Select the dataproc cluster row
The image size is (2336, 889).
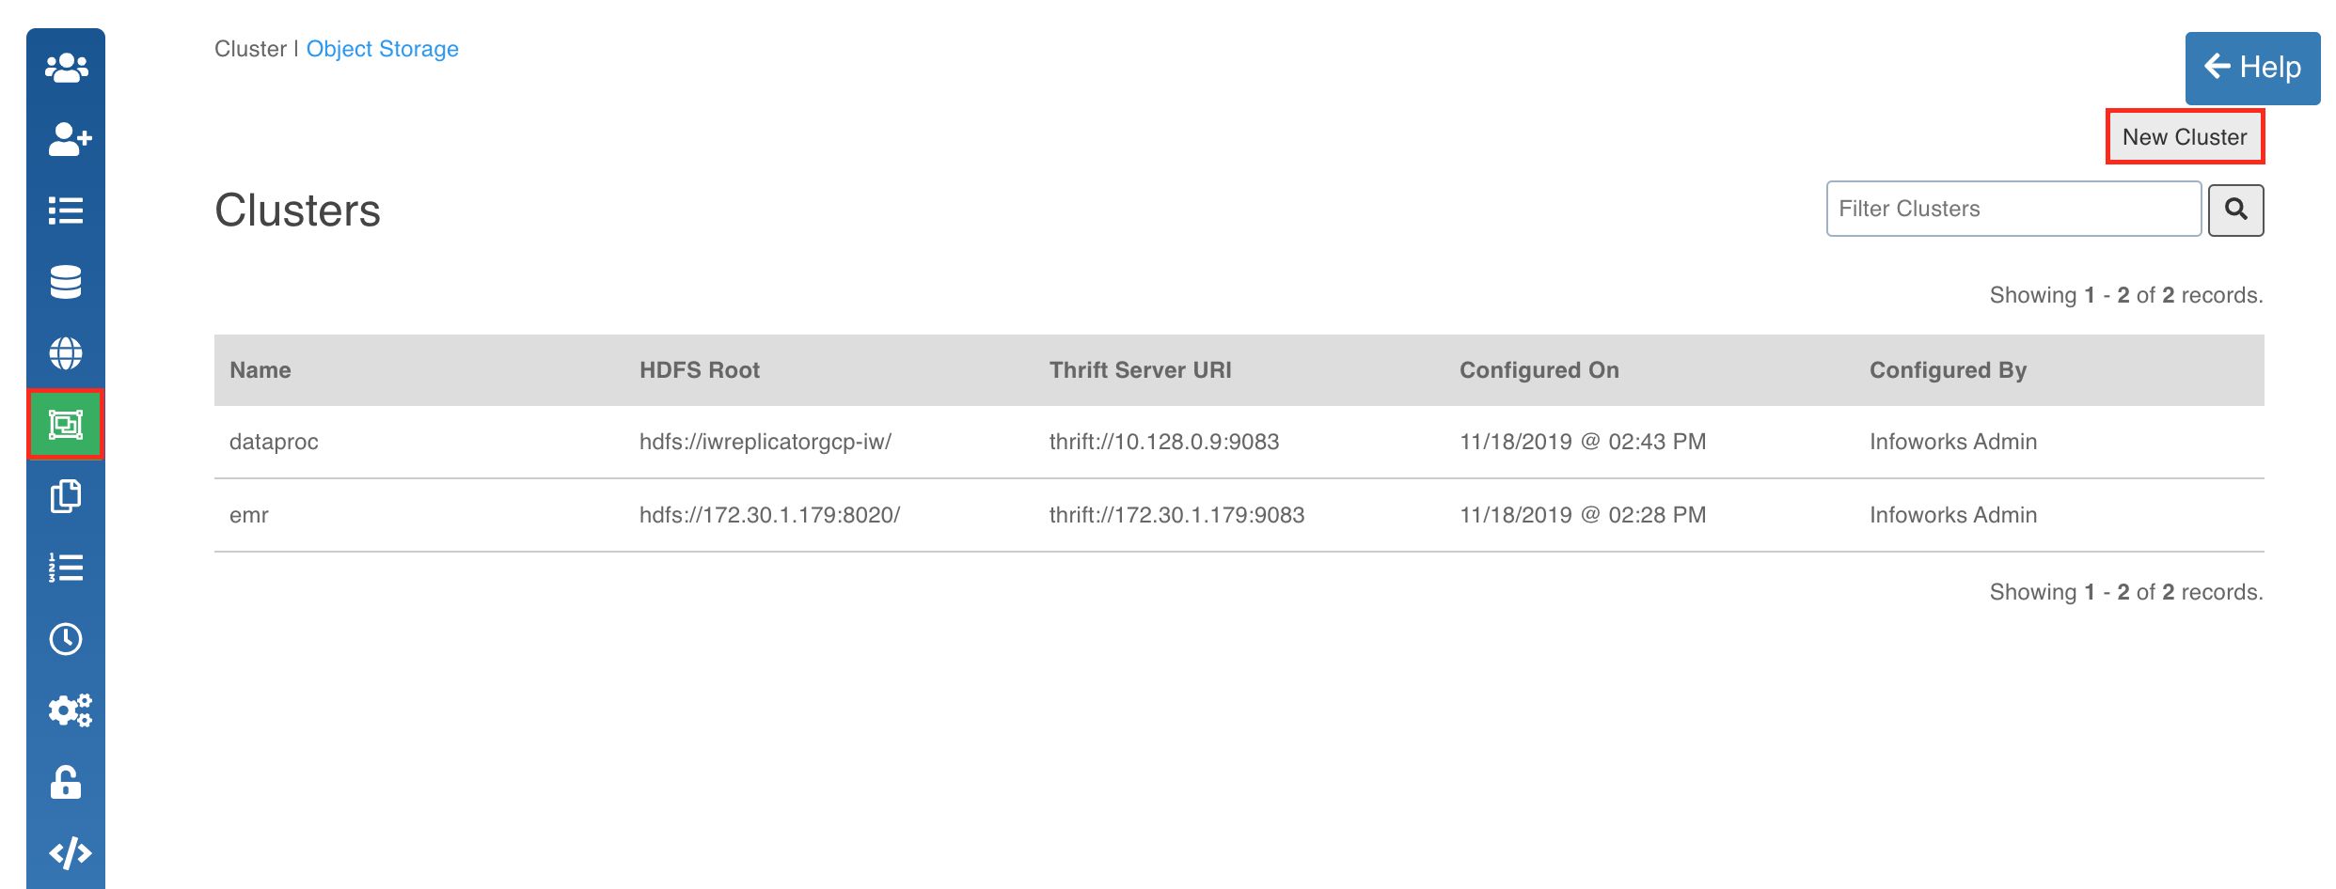click(x=1239, y=442)
